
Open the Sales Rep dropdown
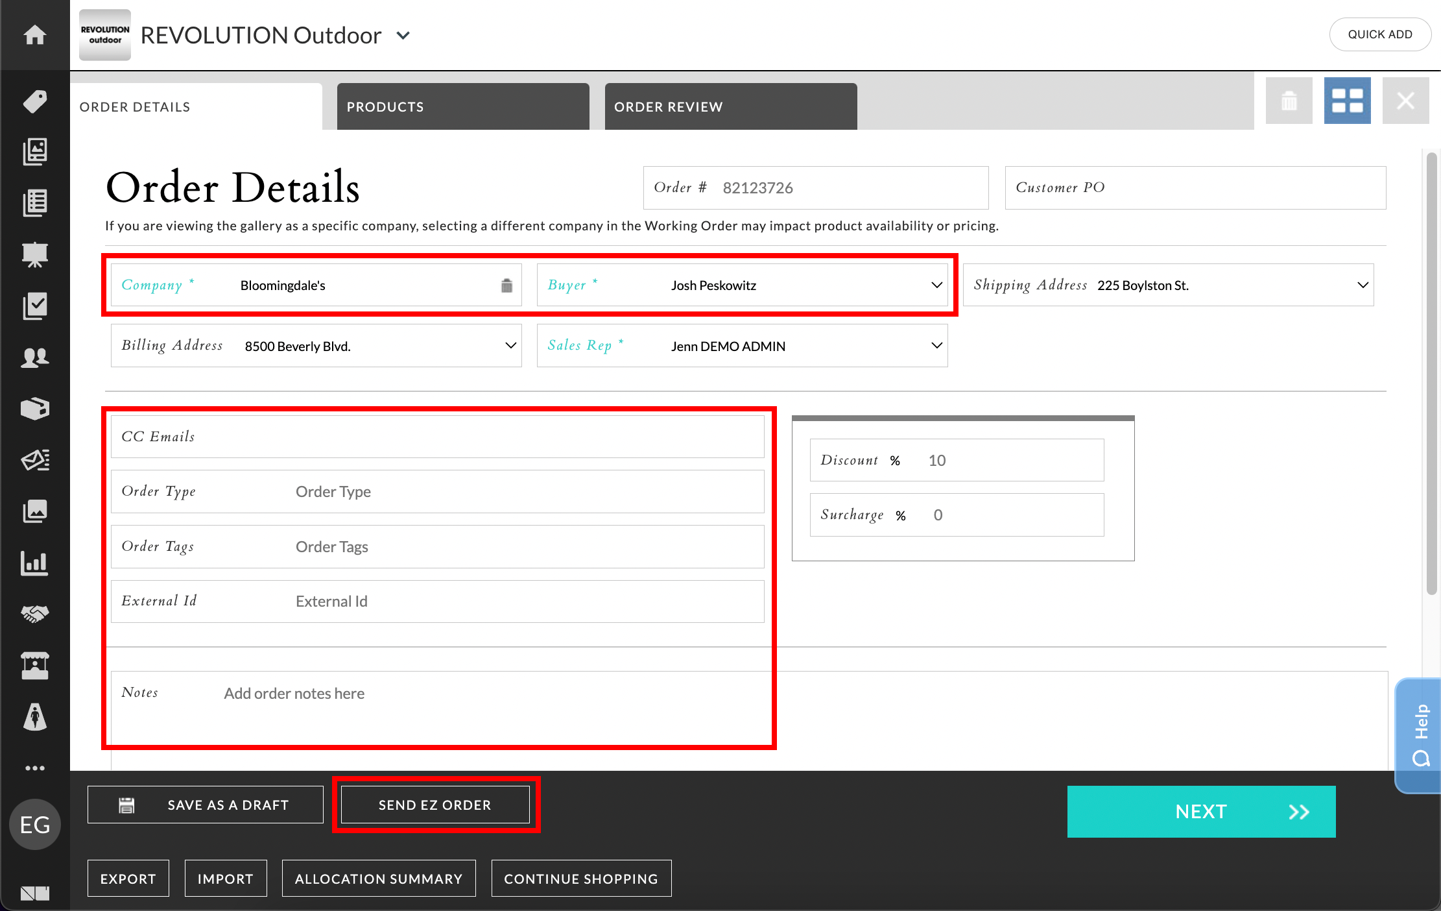(743, 346)
